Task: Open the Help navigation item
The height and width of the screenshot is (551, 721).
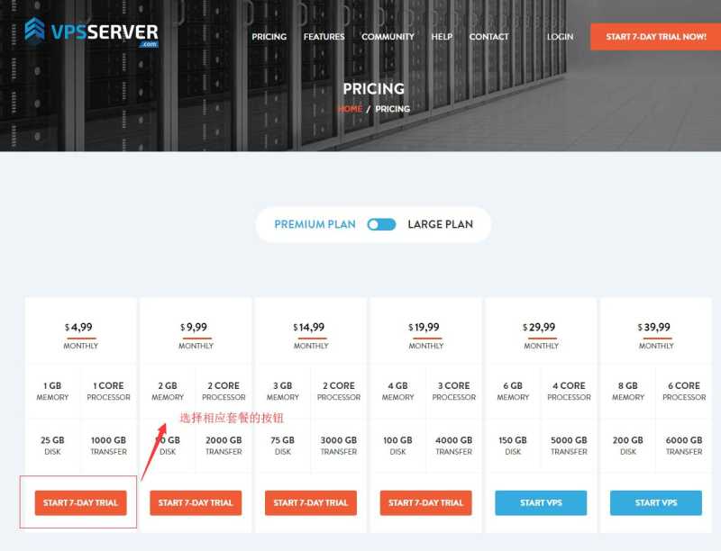Action: 442,37
